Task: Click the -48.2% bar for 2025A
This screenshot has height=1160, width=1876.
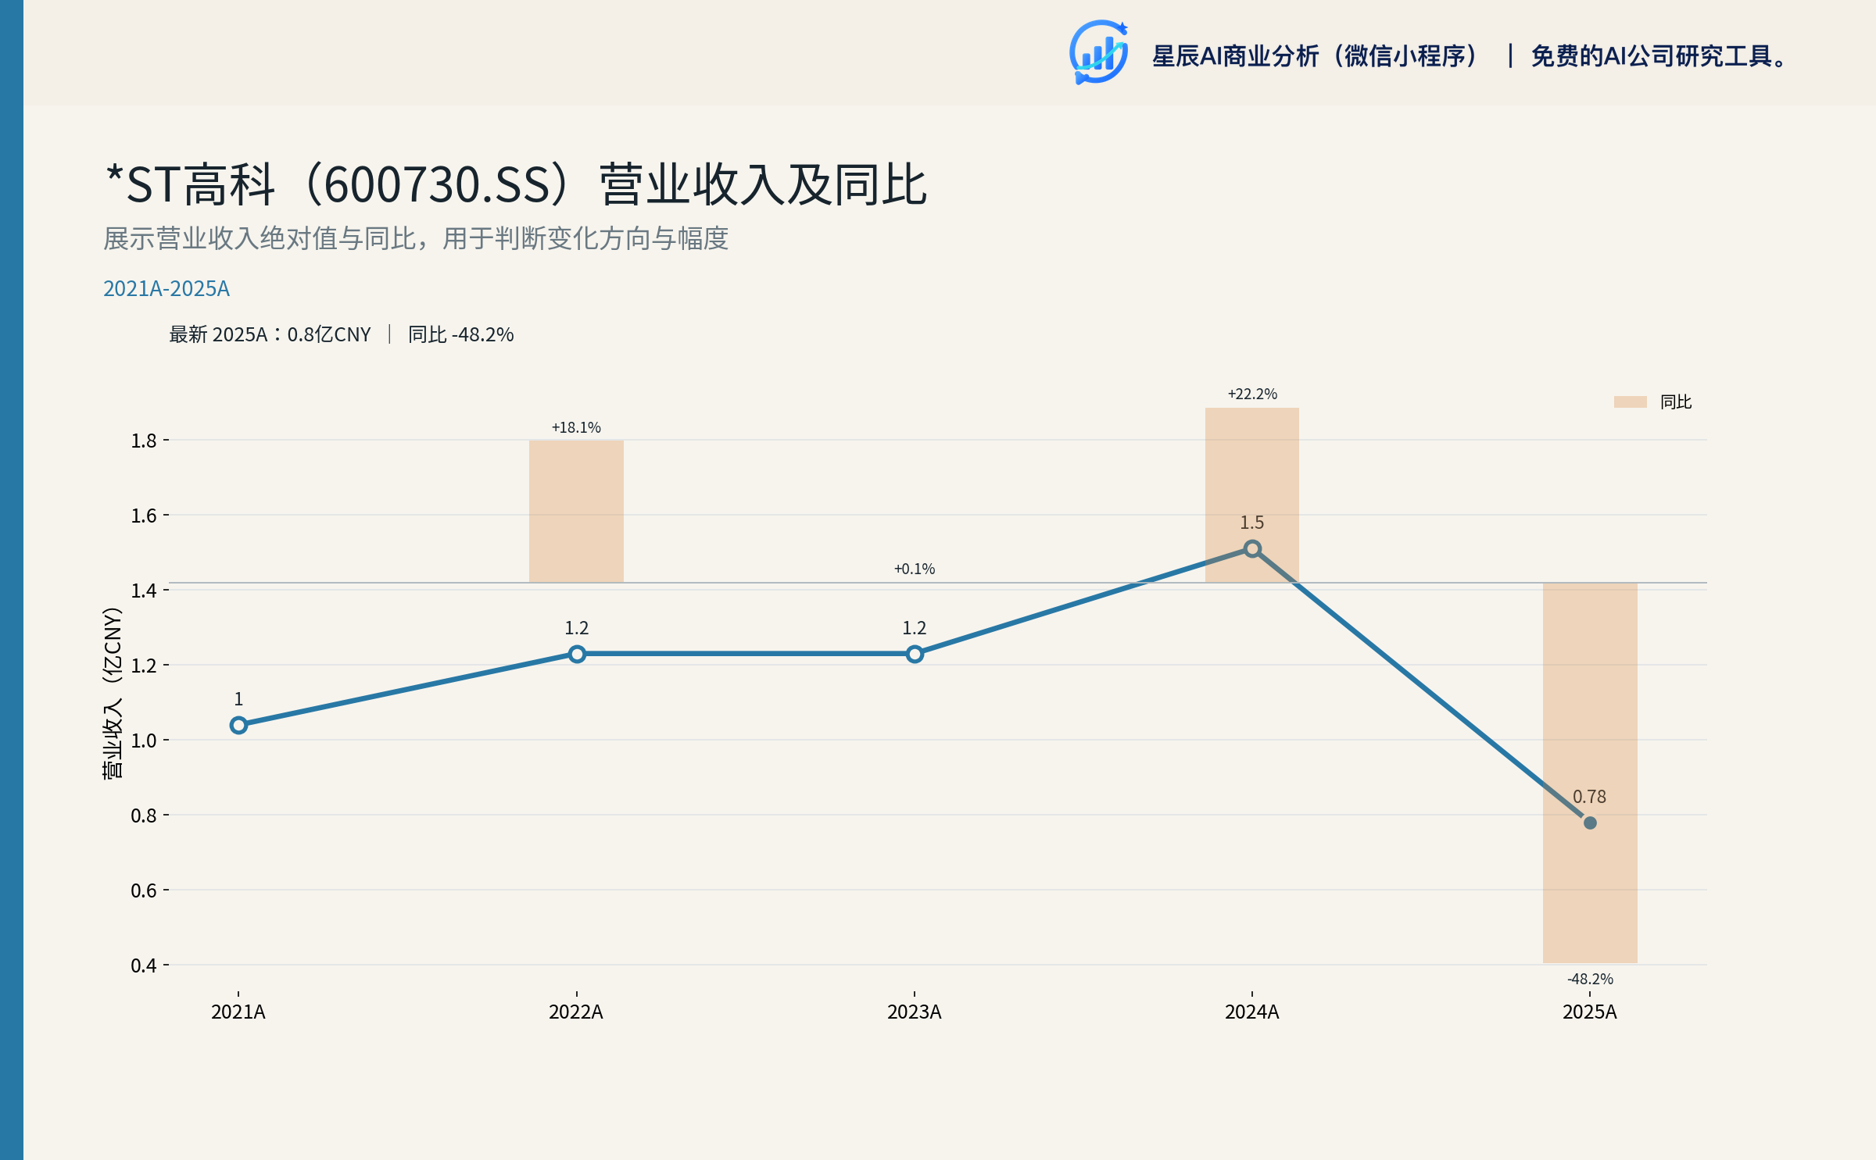Action: tap(1590, 773)
